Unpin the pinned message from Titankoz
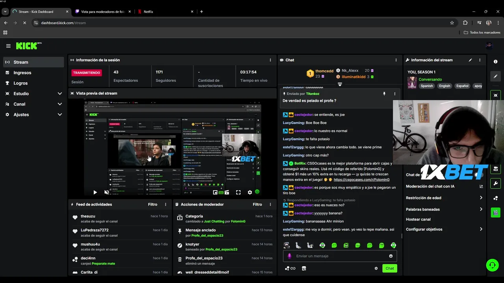The image size is (504, 283). click(x=384, y=94)
